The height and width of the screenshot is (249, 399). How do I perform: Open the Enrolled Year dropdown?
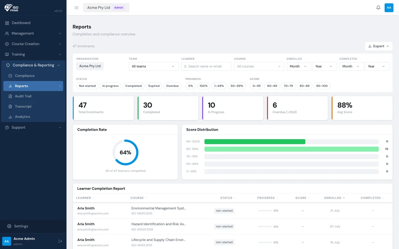pyautogui.click(x=324, y=66)
